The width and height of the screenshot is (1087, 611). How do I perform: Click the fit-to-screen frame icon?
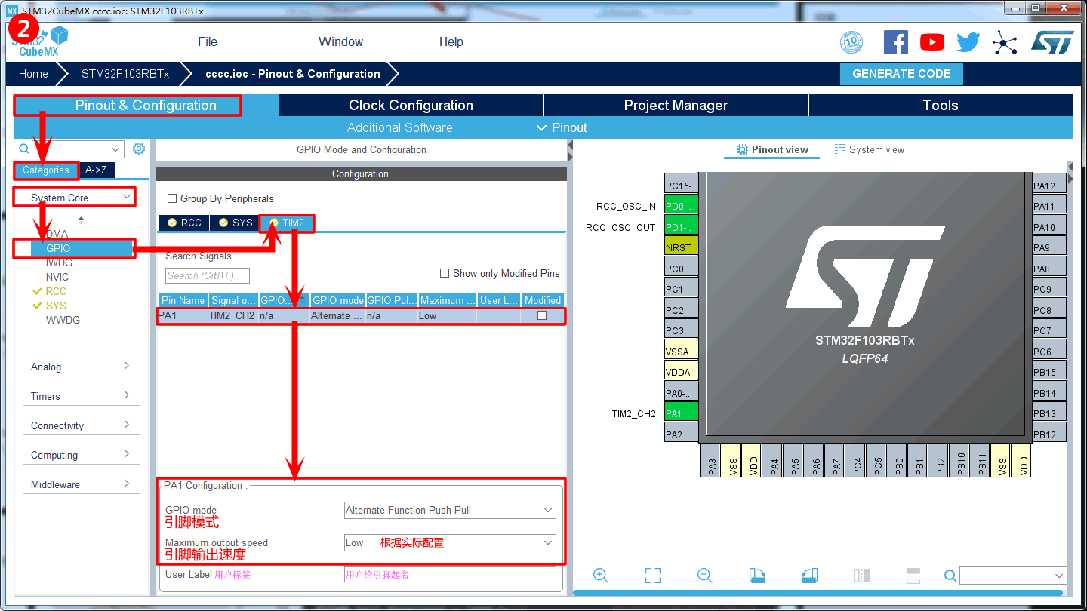coord(653,576)
